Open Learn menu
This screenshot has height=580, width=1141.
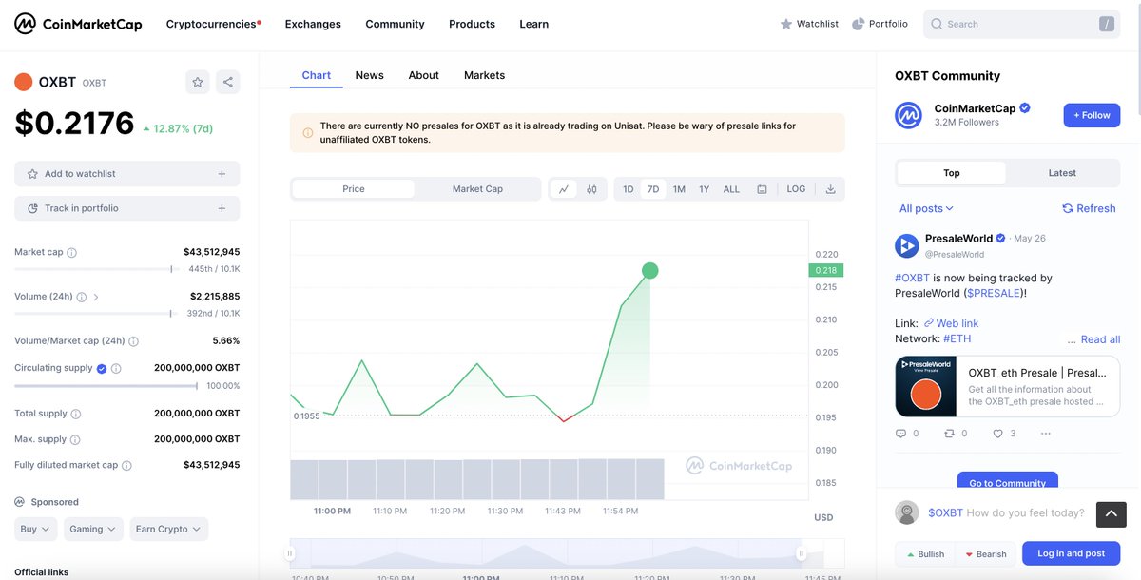[x=533, y=24]
